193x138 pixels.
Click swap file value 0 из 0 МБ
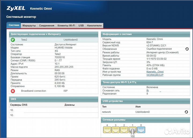[152, 68]
